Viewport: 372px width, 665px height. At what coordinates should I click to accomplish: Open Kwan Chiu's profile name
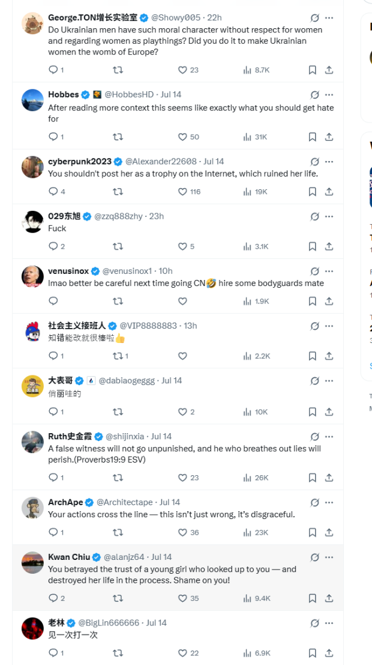69,557
